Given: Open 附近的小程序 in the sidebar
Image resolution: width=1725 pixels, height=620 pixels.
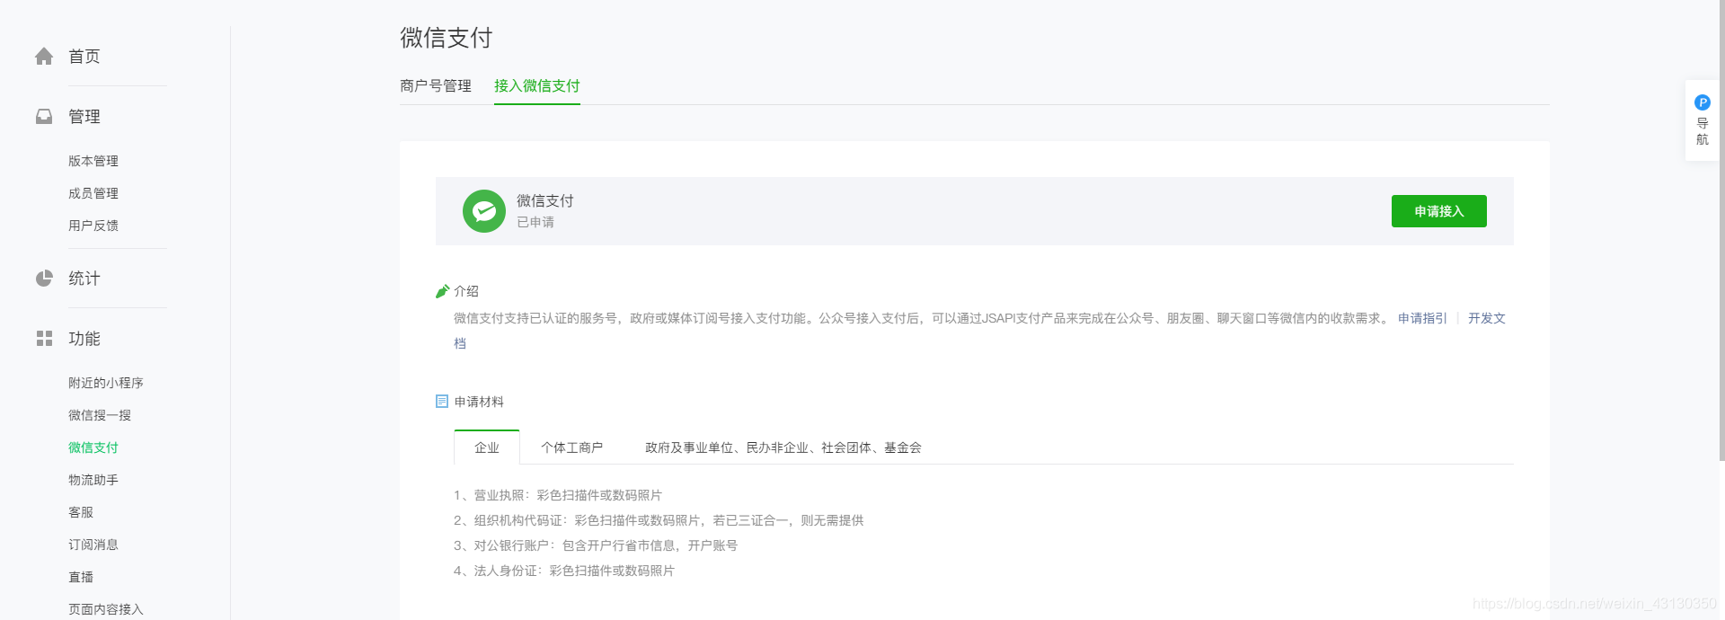Looking at the screenshot, I should pyautogui.click(x=106, y=383).
